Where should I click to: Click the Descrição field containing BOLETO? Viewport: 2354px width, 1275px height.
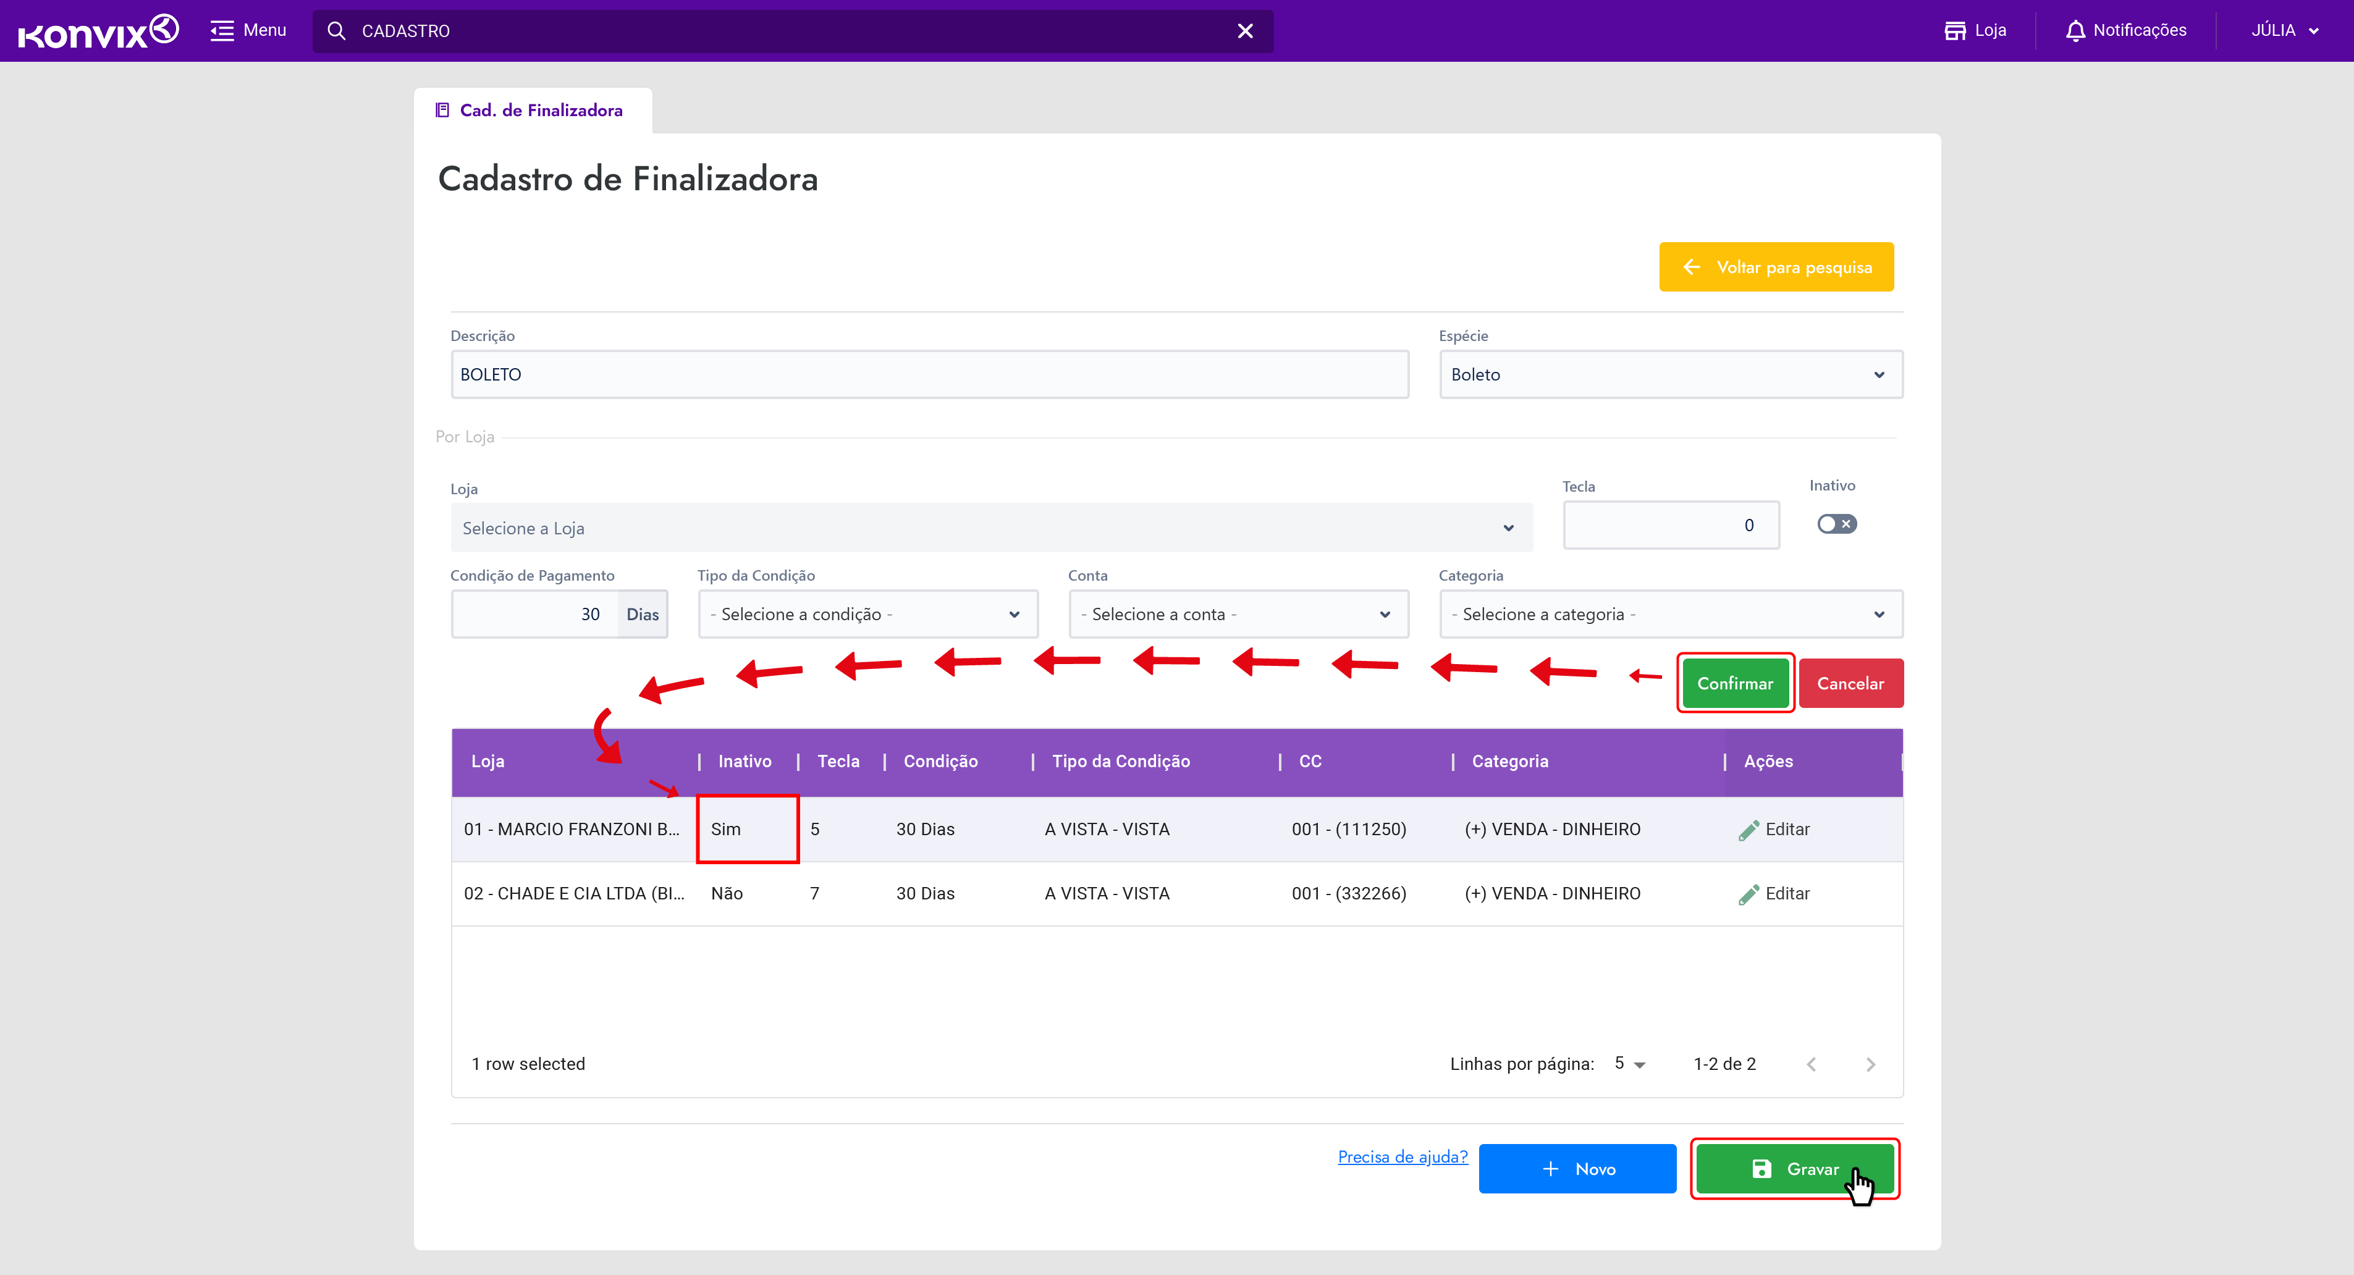point(929,374)
